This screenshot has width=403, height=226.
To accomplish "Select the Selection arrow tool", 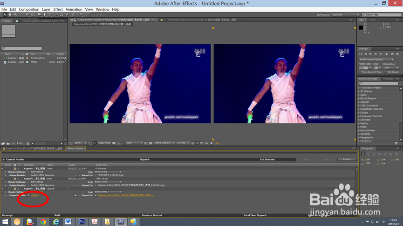I will coord(5,14).
